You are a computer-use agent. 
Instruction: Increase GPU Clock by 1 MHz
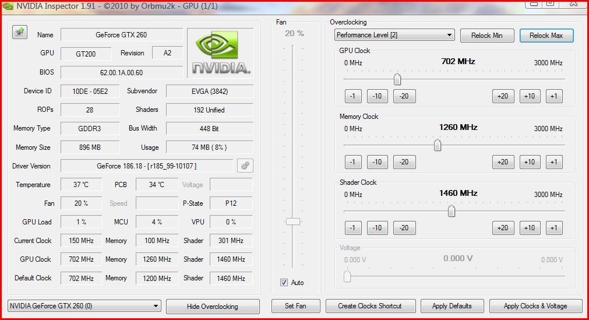(554, 96)
